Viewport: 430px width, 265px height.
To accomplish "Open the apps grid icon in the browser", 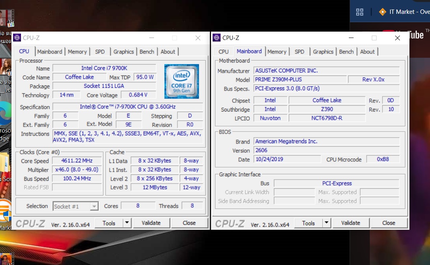I will tap(360, 12).
